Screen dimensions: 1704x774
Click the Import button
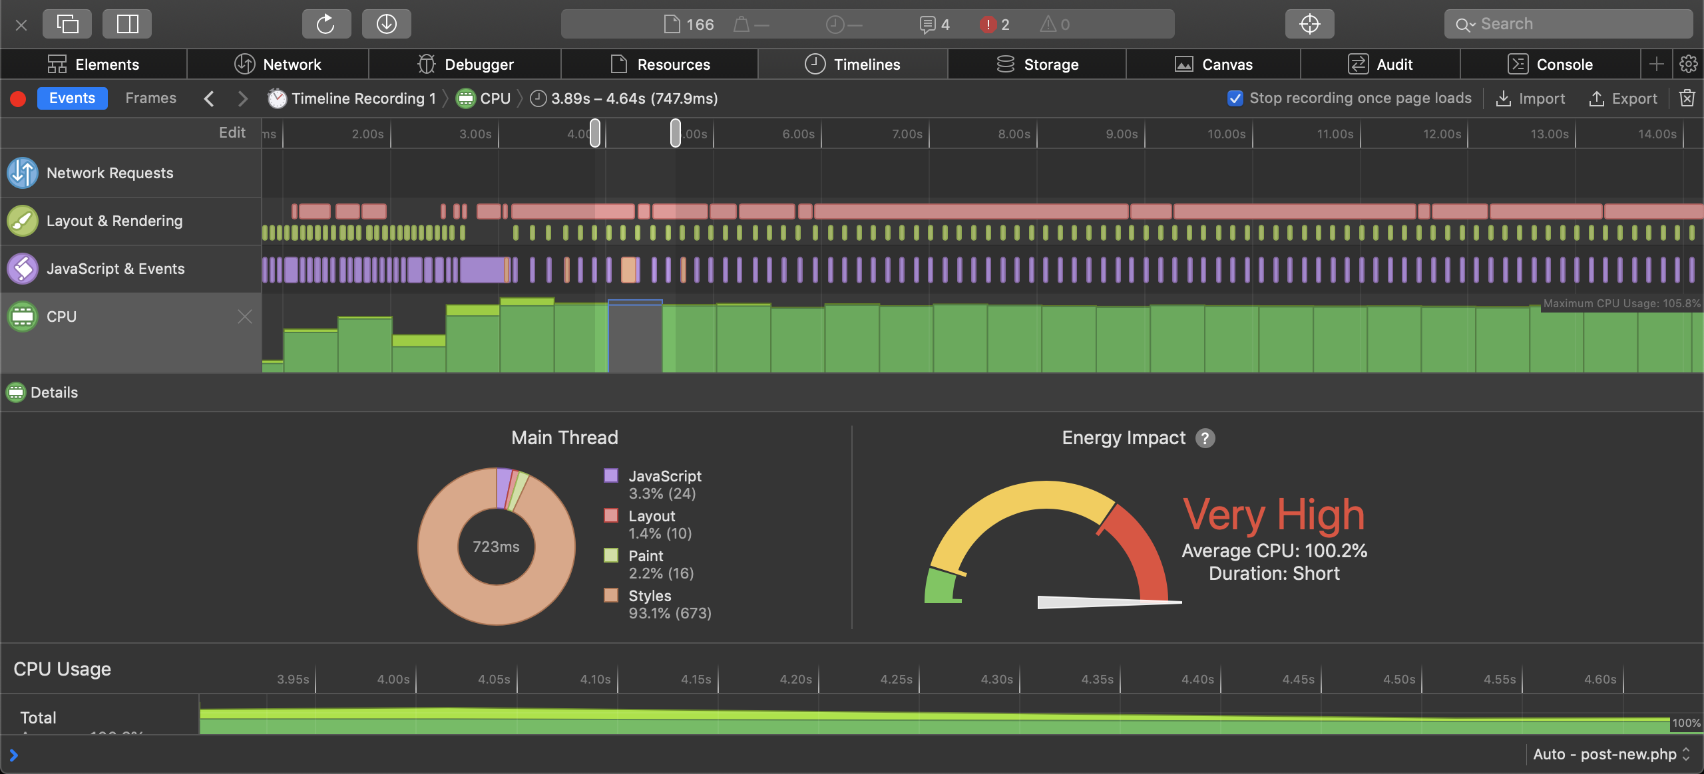point(1531,98)
